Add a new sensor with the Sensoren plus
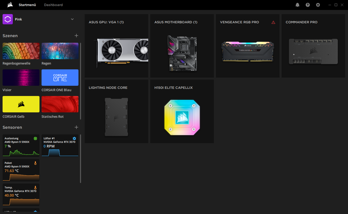The width and height of the screenshot is (348, 214). (76, 127)
